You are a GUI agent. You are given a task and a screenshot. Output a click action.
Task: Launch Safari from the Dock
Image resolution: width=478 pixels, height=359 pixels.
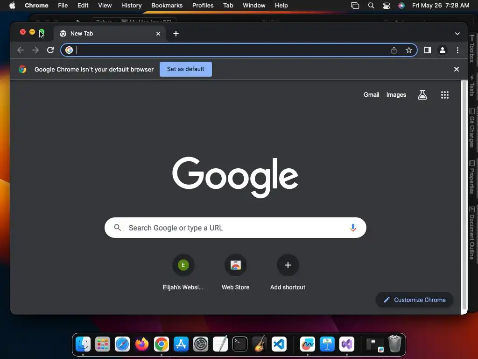pos(122,344)
